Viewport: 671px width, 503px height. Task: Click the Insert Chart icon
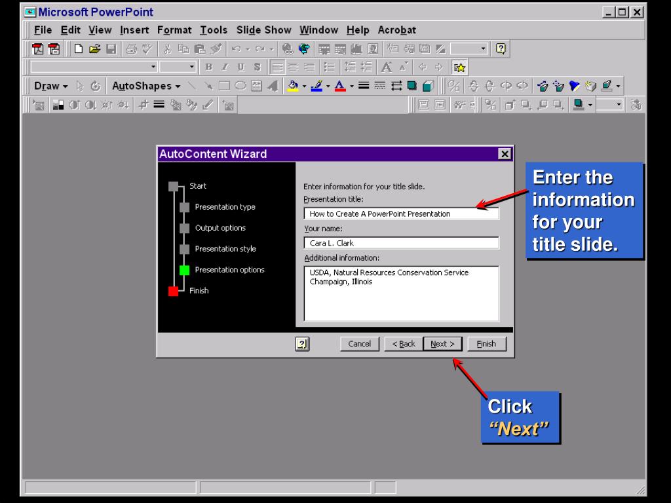pos(356,48)
